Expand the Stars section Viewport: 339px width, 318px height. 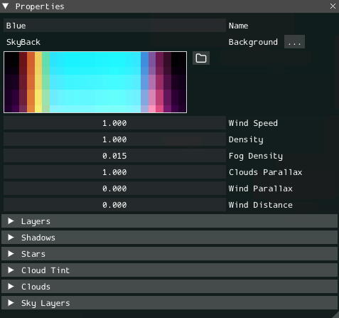pyautogui.click(x=169, y=254)
